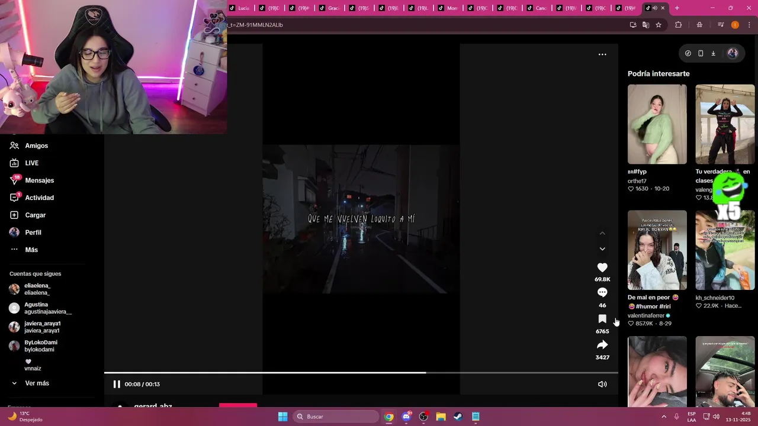The height and width of the screenshot is (426, 758).
Task: Go to next video with down chevron
Action: point(602,249)
